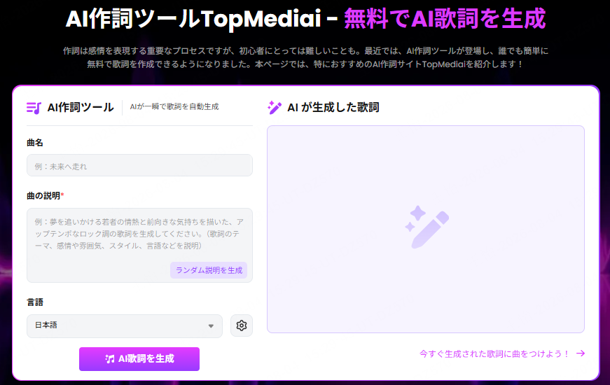Open the 日本語 language dropdown
Screen dimensions: 610x385
click(x=125, y=326)
